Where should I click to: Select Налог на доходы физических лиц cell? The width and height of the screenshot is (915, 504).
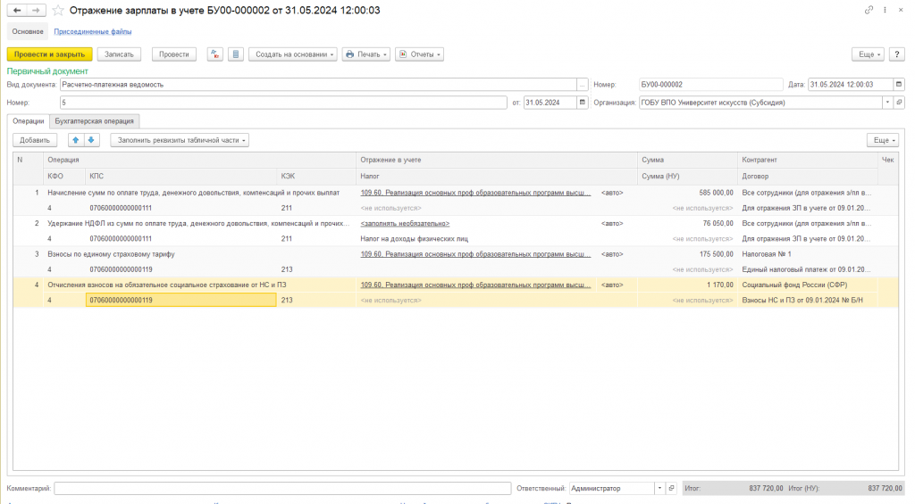pos(497,238)
